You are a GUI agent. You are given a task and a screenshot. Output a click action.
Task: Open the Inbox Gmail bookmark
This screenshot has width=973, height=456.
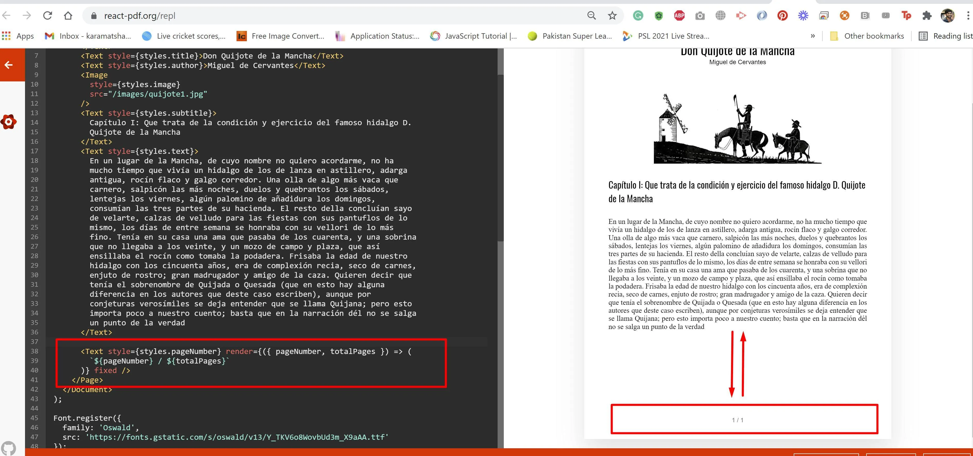[88, 36]
